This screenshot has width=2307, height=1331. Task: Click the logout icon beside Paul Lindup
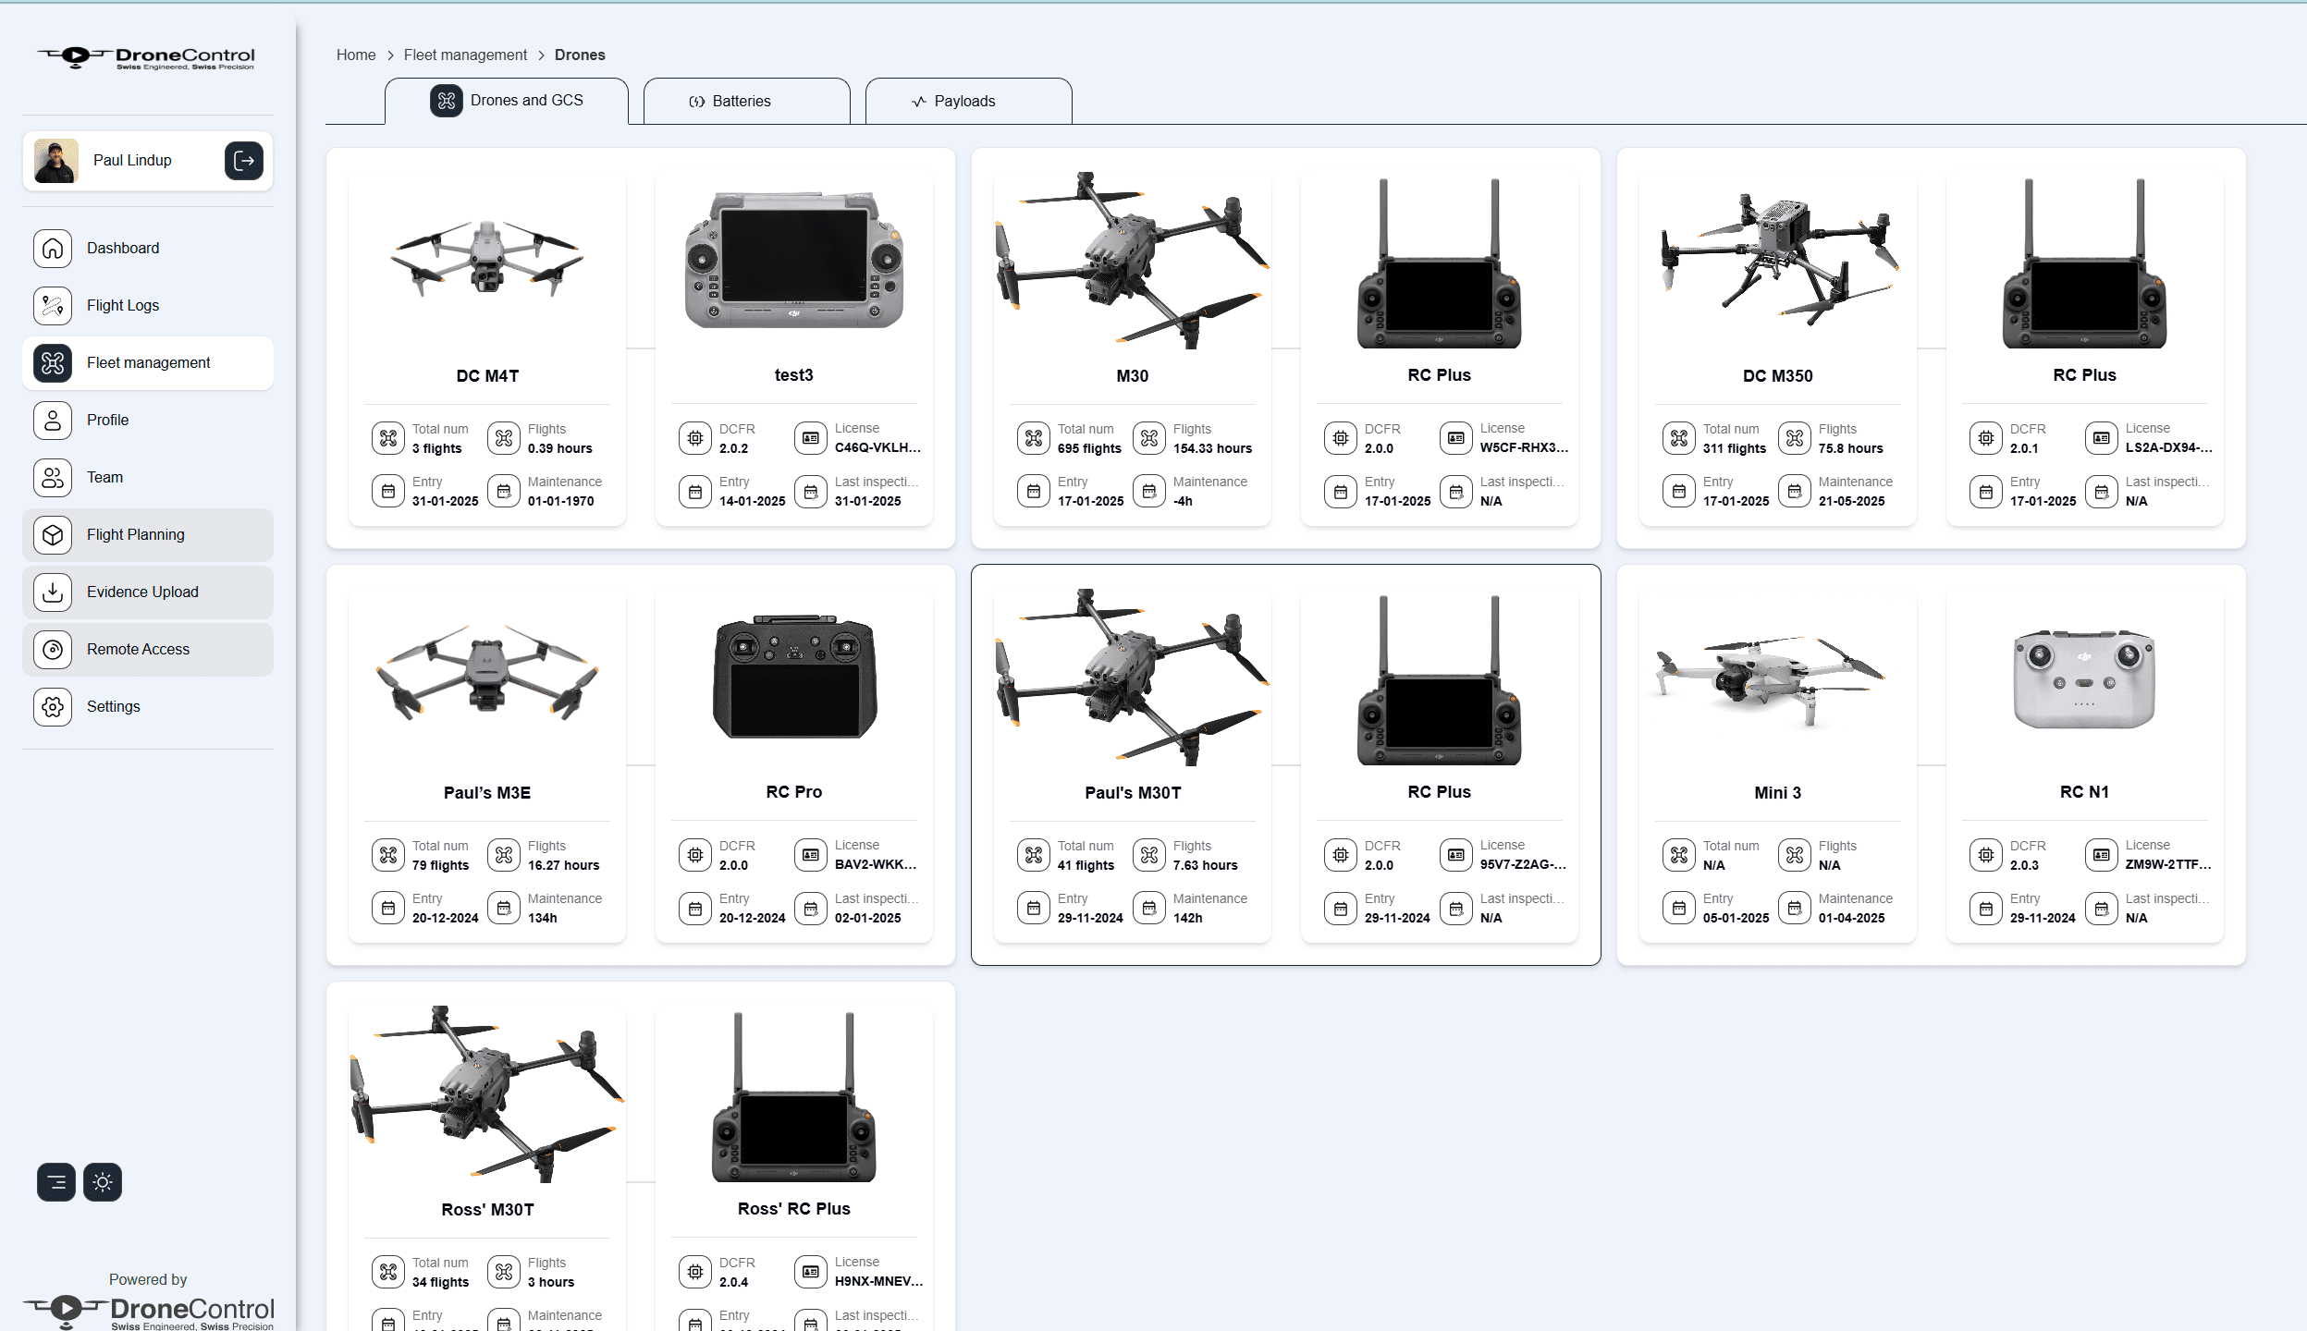(243, 161)
